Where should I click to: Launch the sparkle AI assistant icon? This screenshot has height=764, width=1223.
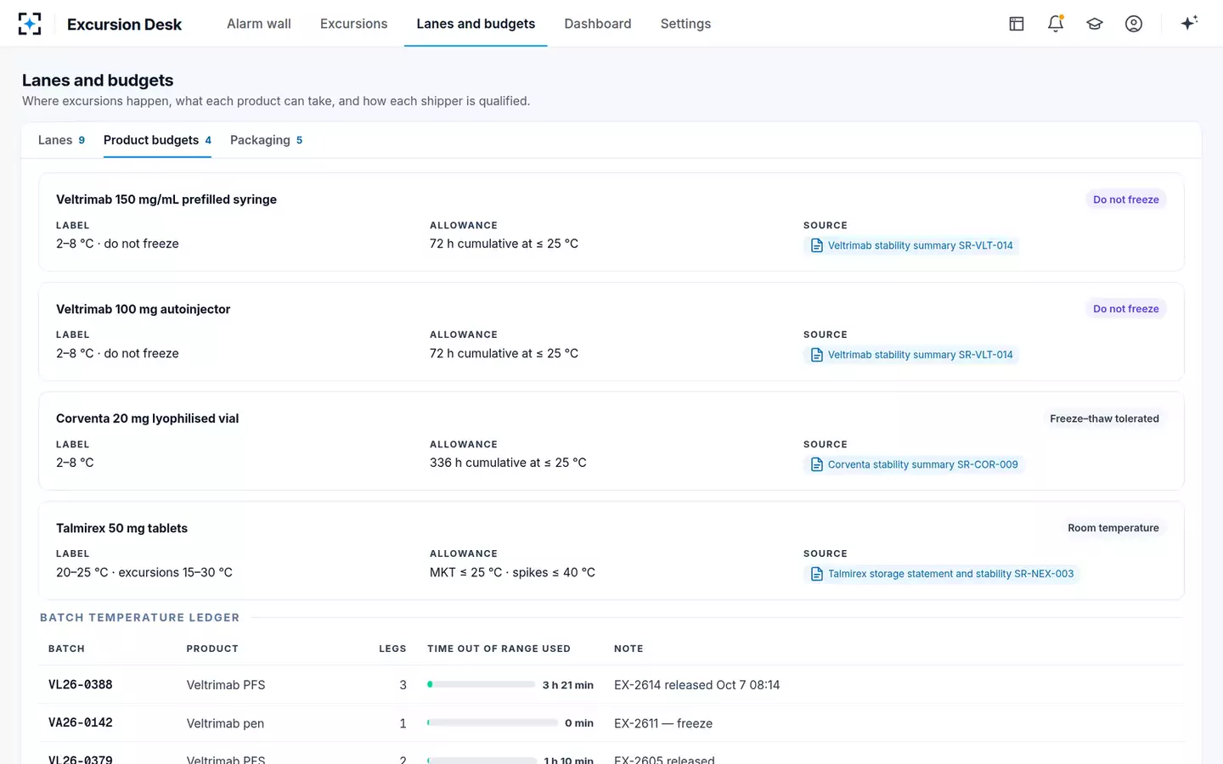coord(1189,23)
